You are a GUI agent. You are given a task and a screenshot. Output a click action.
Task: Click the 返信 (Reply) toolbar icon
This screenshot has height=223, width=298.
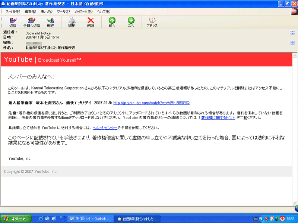pyautogui.click(x=13, y=22)
